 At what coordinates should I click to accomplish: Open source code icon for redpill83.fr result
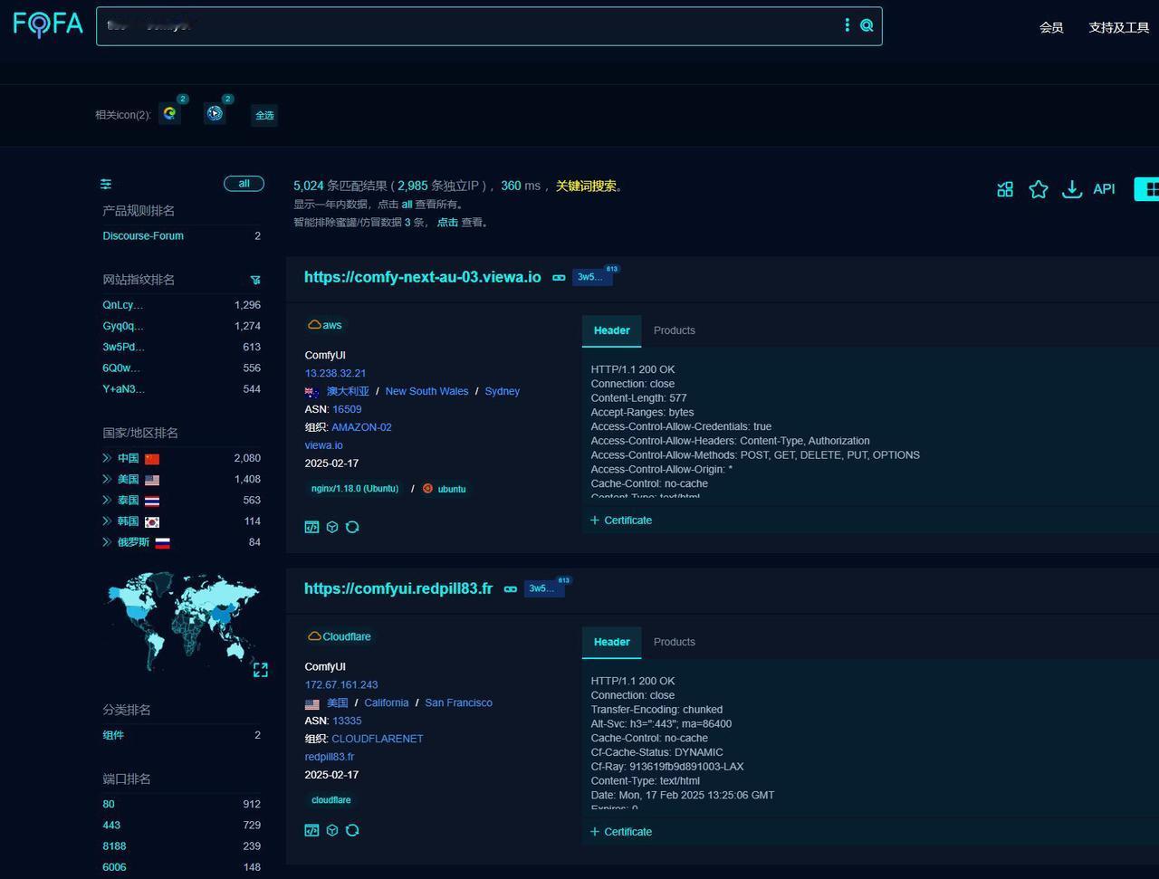click(311, 830)
